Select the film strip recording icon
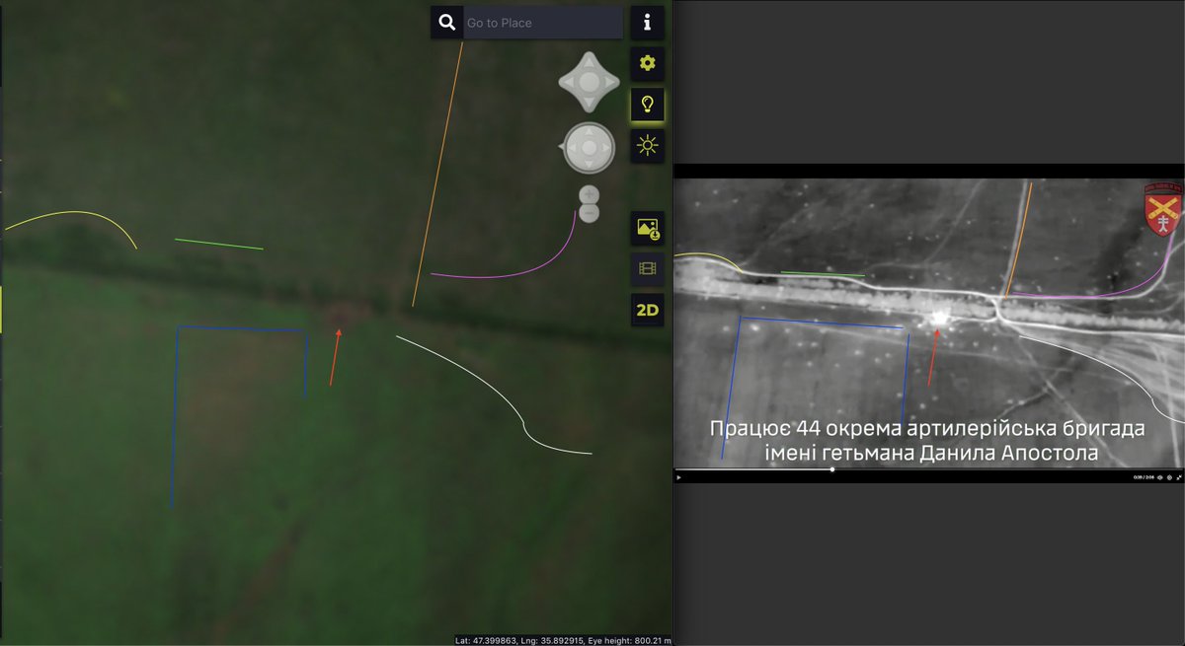This screenshot has height=646, width=1185. click(x=648, y=268)
